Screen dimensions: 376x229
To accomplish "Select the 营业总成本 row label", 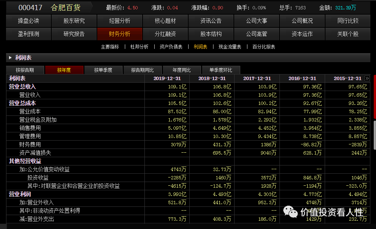I will click(22, 103).
